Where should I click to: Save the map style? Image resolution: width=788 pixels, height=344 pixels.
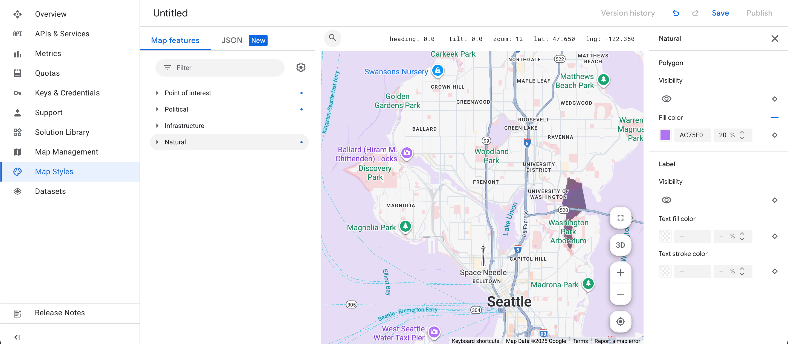(720, 13)
